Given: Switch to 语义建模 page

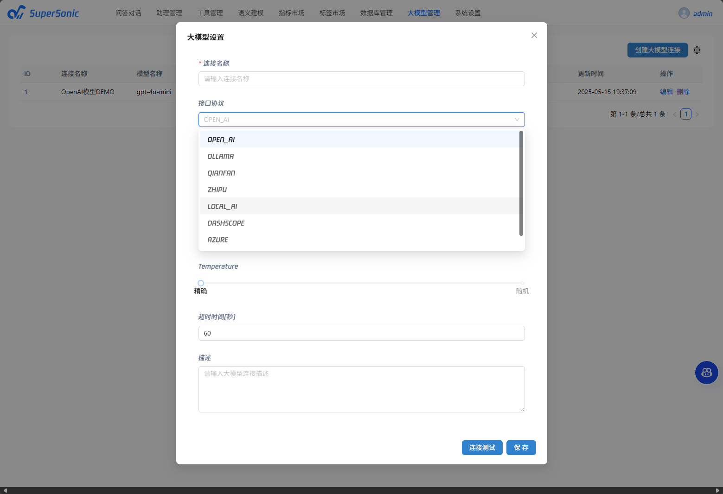Looking at the screenshot, I should pyautogui.click(x=251, y=13).
